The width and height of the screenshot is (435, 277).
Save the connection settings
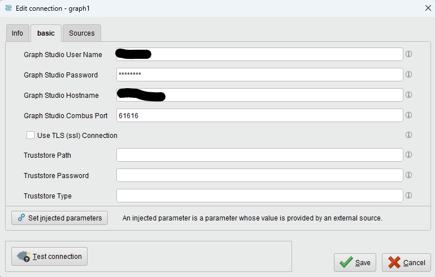(355, 262)
